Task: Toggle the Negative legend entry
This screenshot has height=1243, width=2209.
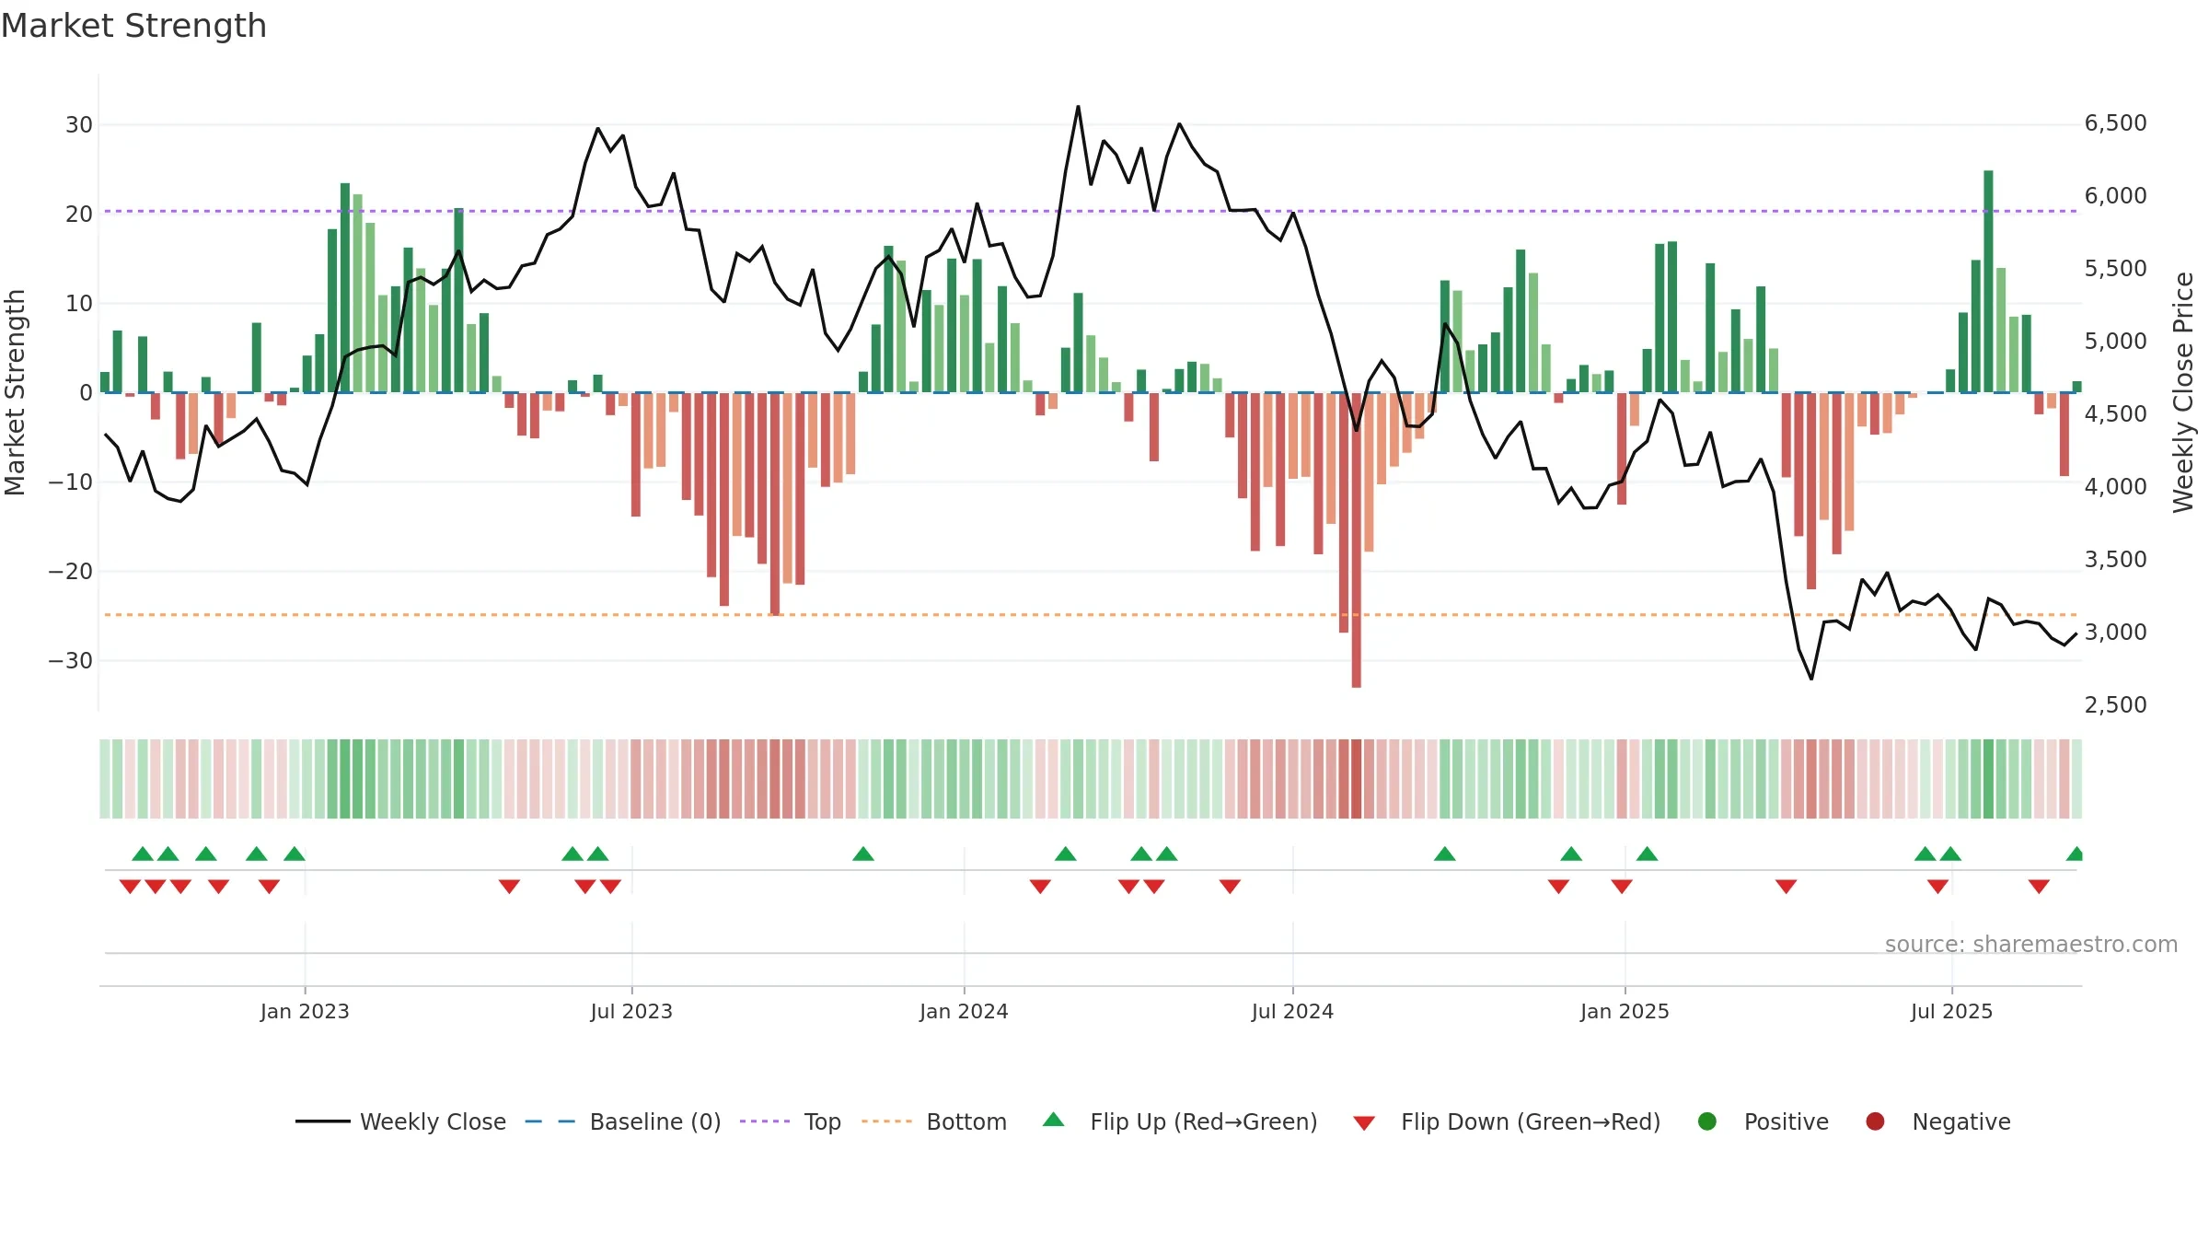Action: tap(1937, 1121)
